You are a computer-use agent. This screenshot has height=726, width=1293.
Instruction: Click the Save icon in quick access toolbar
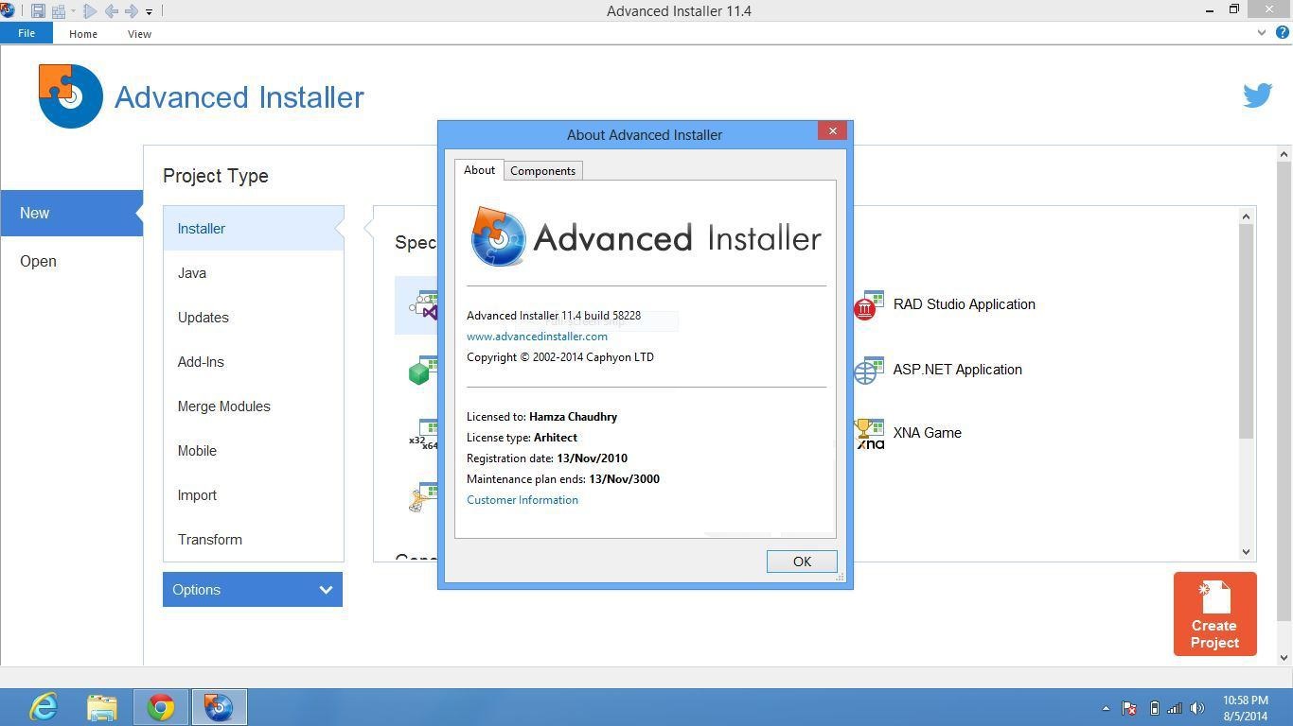(x=38, y=11)
